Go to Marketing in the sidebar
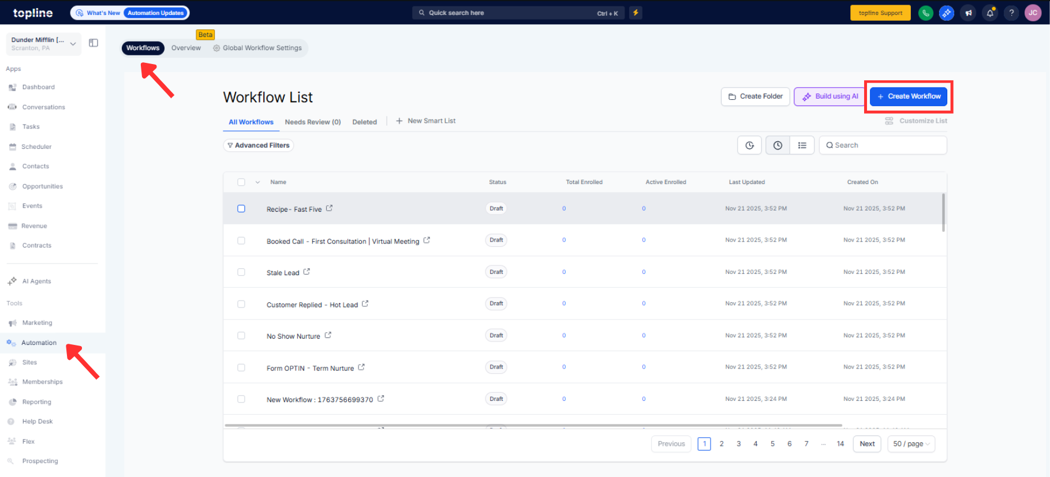Screen dimensions: 1050x477 coord(37,323)
